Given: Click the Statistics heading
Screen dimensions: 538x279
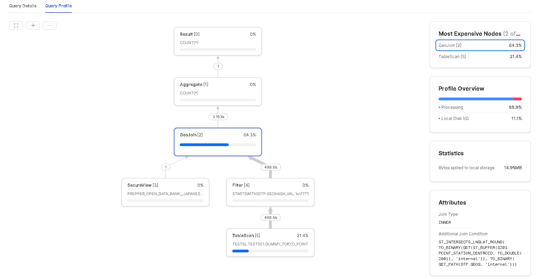Looking at the screenshot, I should (451, 153).
